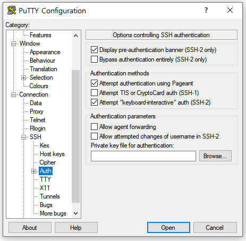The width and height of the screenshot is (246, 241).
Task: Expand the Selection tree node
Action: 23,78
